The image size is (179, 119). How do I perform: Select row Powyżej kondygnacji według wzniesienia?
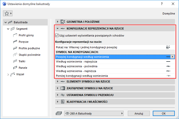[115, 57]
